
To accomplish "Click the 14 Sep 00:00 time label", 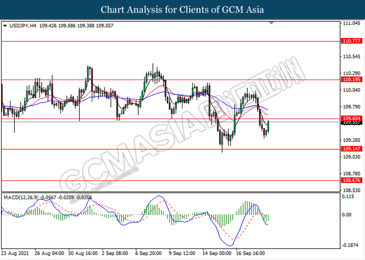I will [x=217, y=253].
